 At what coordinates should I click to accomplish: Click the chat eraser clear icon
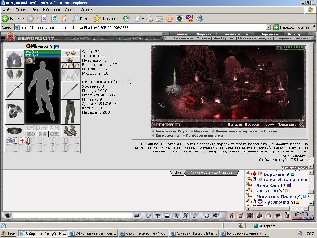(x=149, y=216)
